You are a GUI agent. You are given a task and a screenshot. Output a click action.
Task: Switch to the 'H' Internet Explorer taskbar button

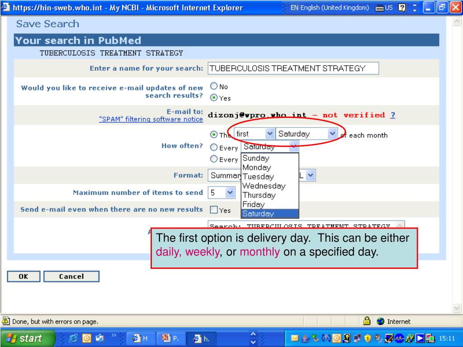tap(140, 338)
